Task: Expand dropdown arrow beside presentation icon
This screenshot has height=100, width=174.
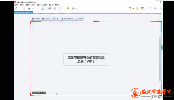Action: (134, 9)
